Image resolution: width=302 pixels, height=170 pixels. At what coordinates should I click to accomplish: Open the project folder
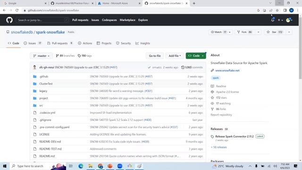[43, 98]
